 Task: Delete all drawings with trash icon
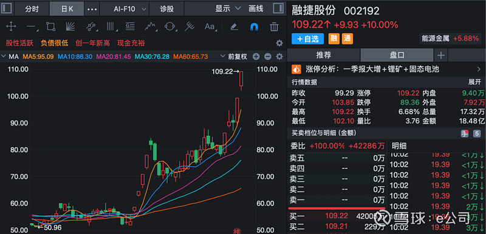tap(274, 27)
